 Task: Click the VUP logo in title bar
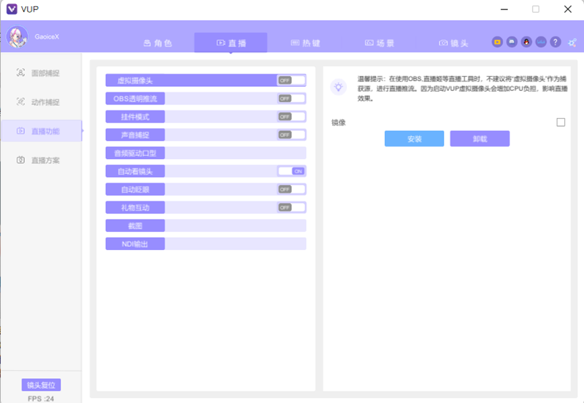[11, 9]
